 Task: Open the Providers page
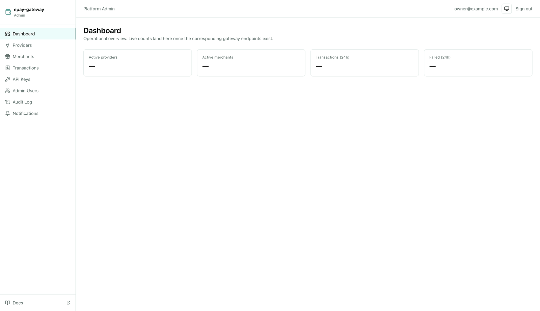[37, 45]
